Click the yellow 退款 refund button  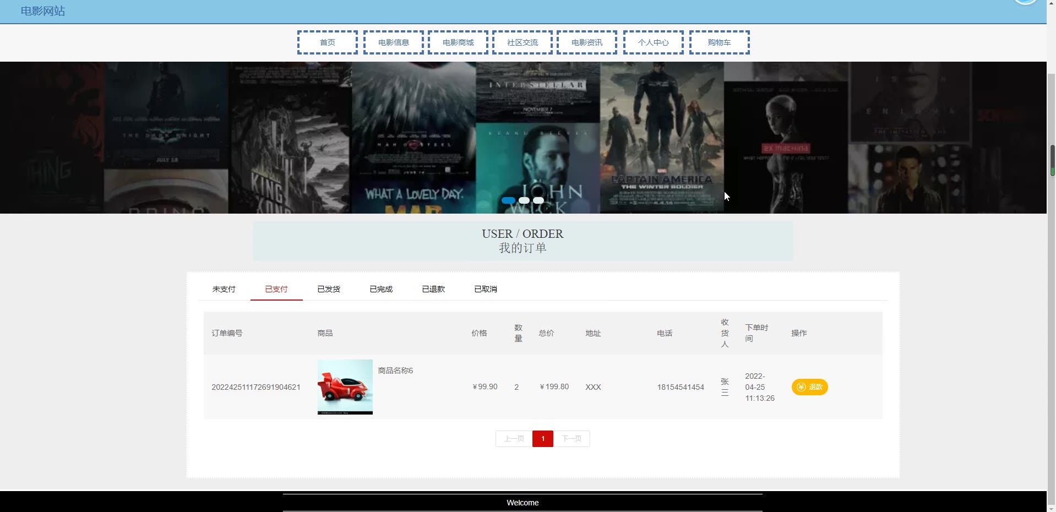[x=809, y=387]
